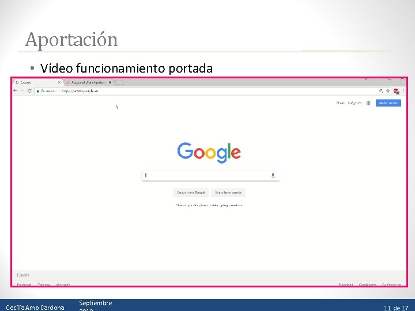
Task: Click the google.es address bar URL
Action: (80, 91)
